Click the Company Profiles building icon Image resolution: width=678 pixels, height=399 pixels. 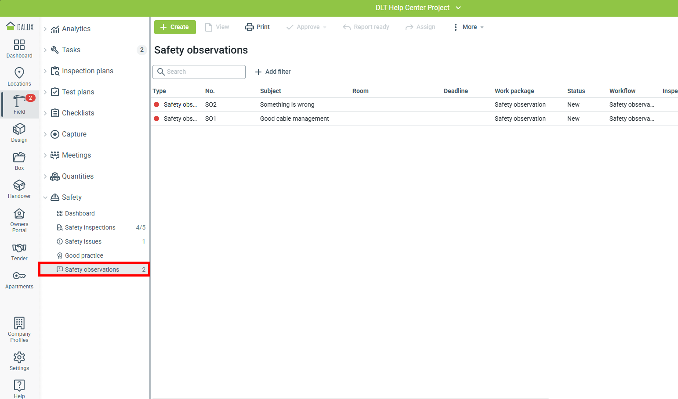coord(19,323)
